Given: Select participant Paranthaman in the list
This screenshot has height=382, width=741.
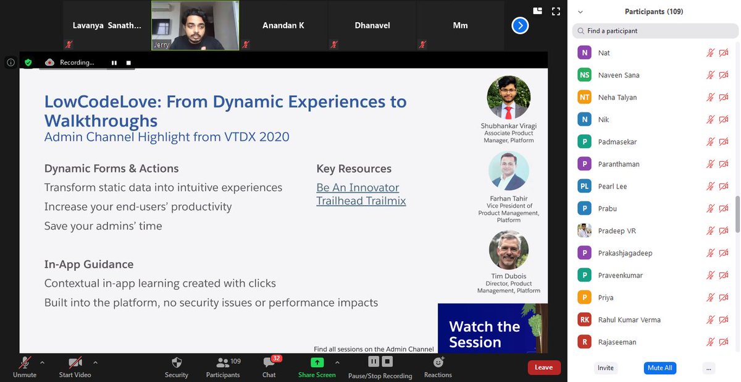Looking at the screenshot, I should coord(653,164).
